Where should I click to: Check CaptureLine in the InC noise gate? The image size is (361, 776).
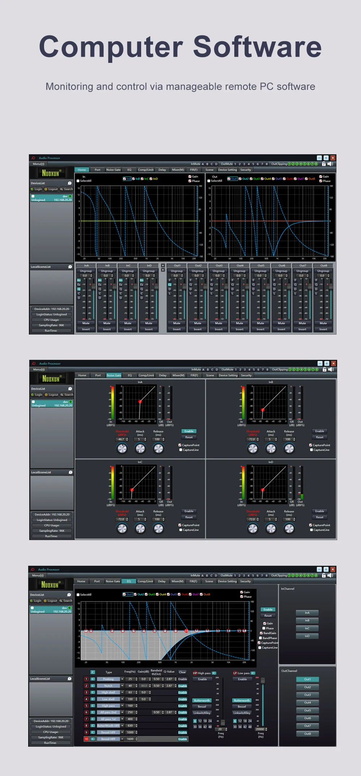(x=180, y=530)
